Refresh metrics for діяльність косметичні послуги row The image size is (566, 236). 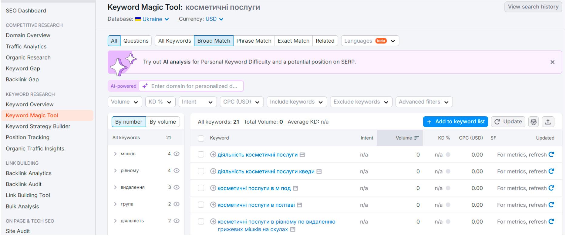point(551,155)
